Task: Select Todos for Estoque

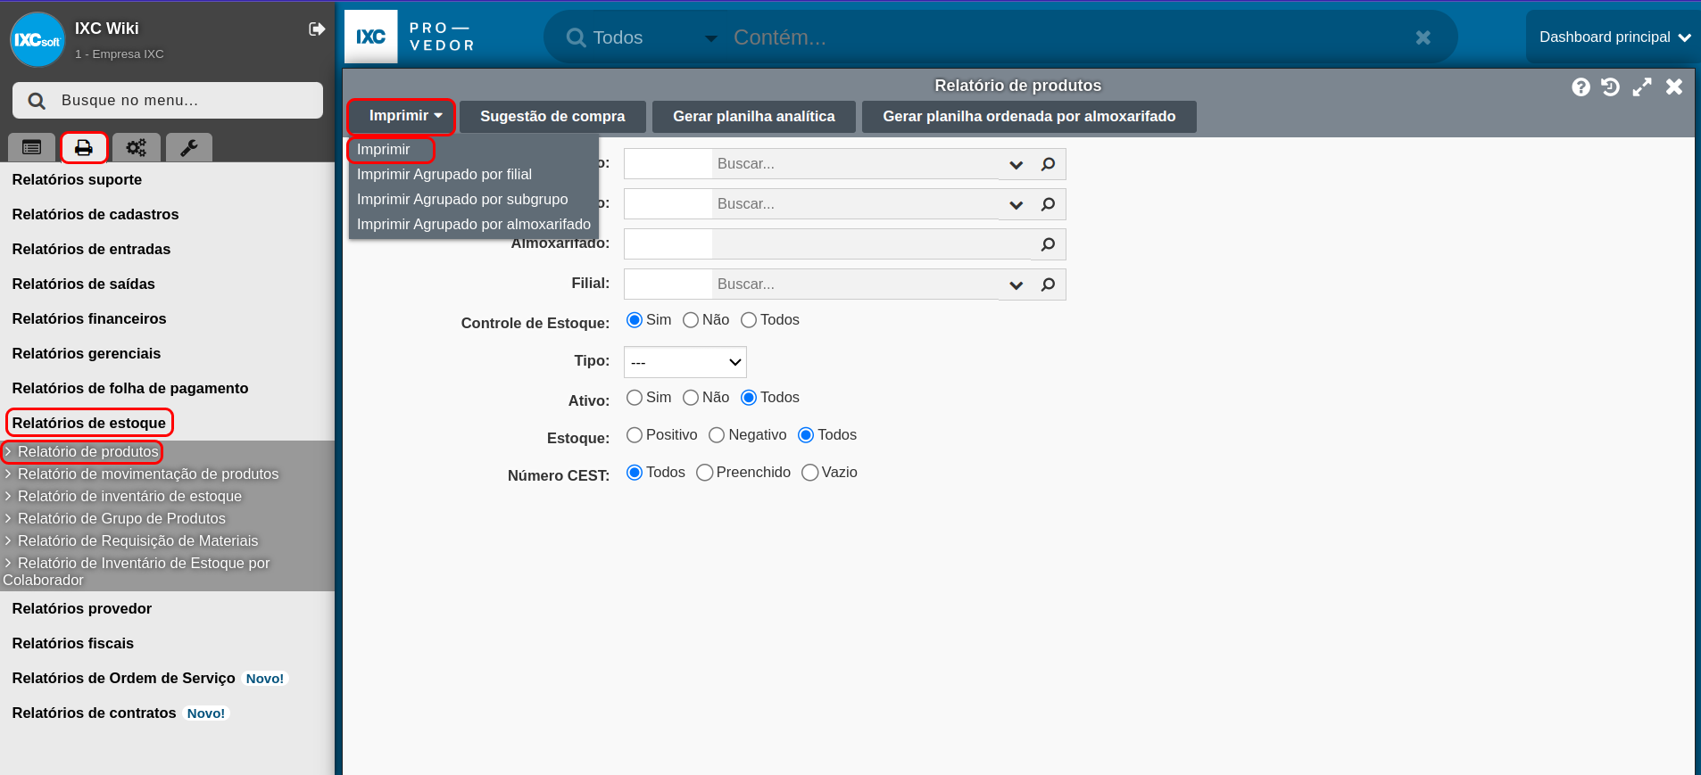Action: coord(806,435)
